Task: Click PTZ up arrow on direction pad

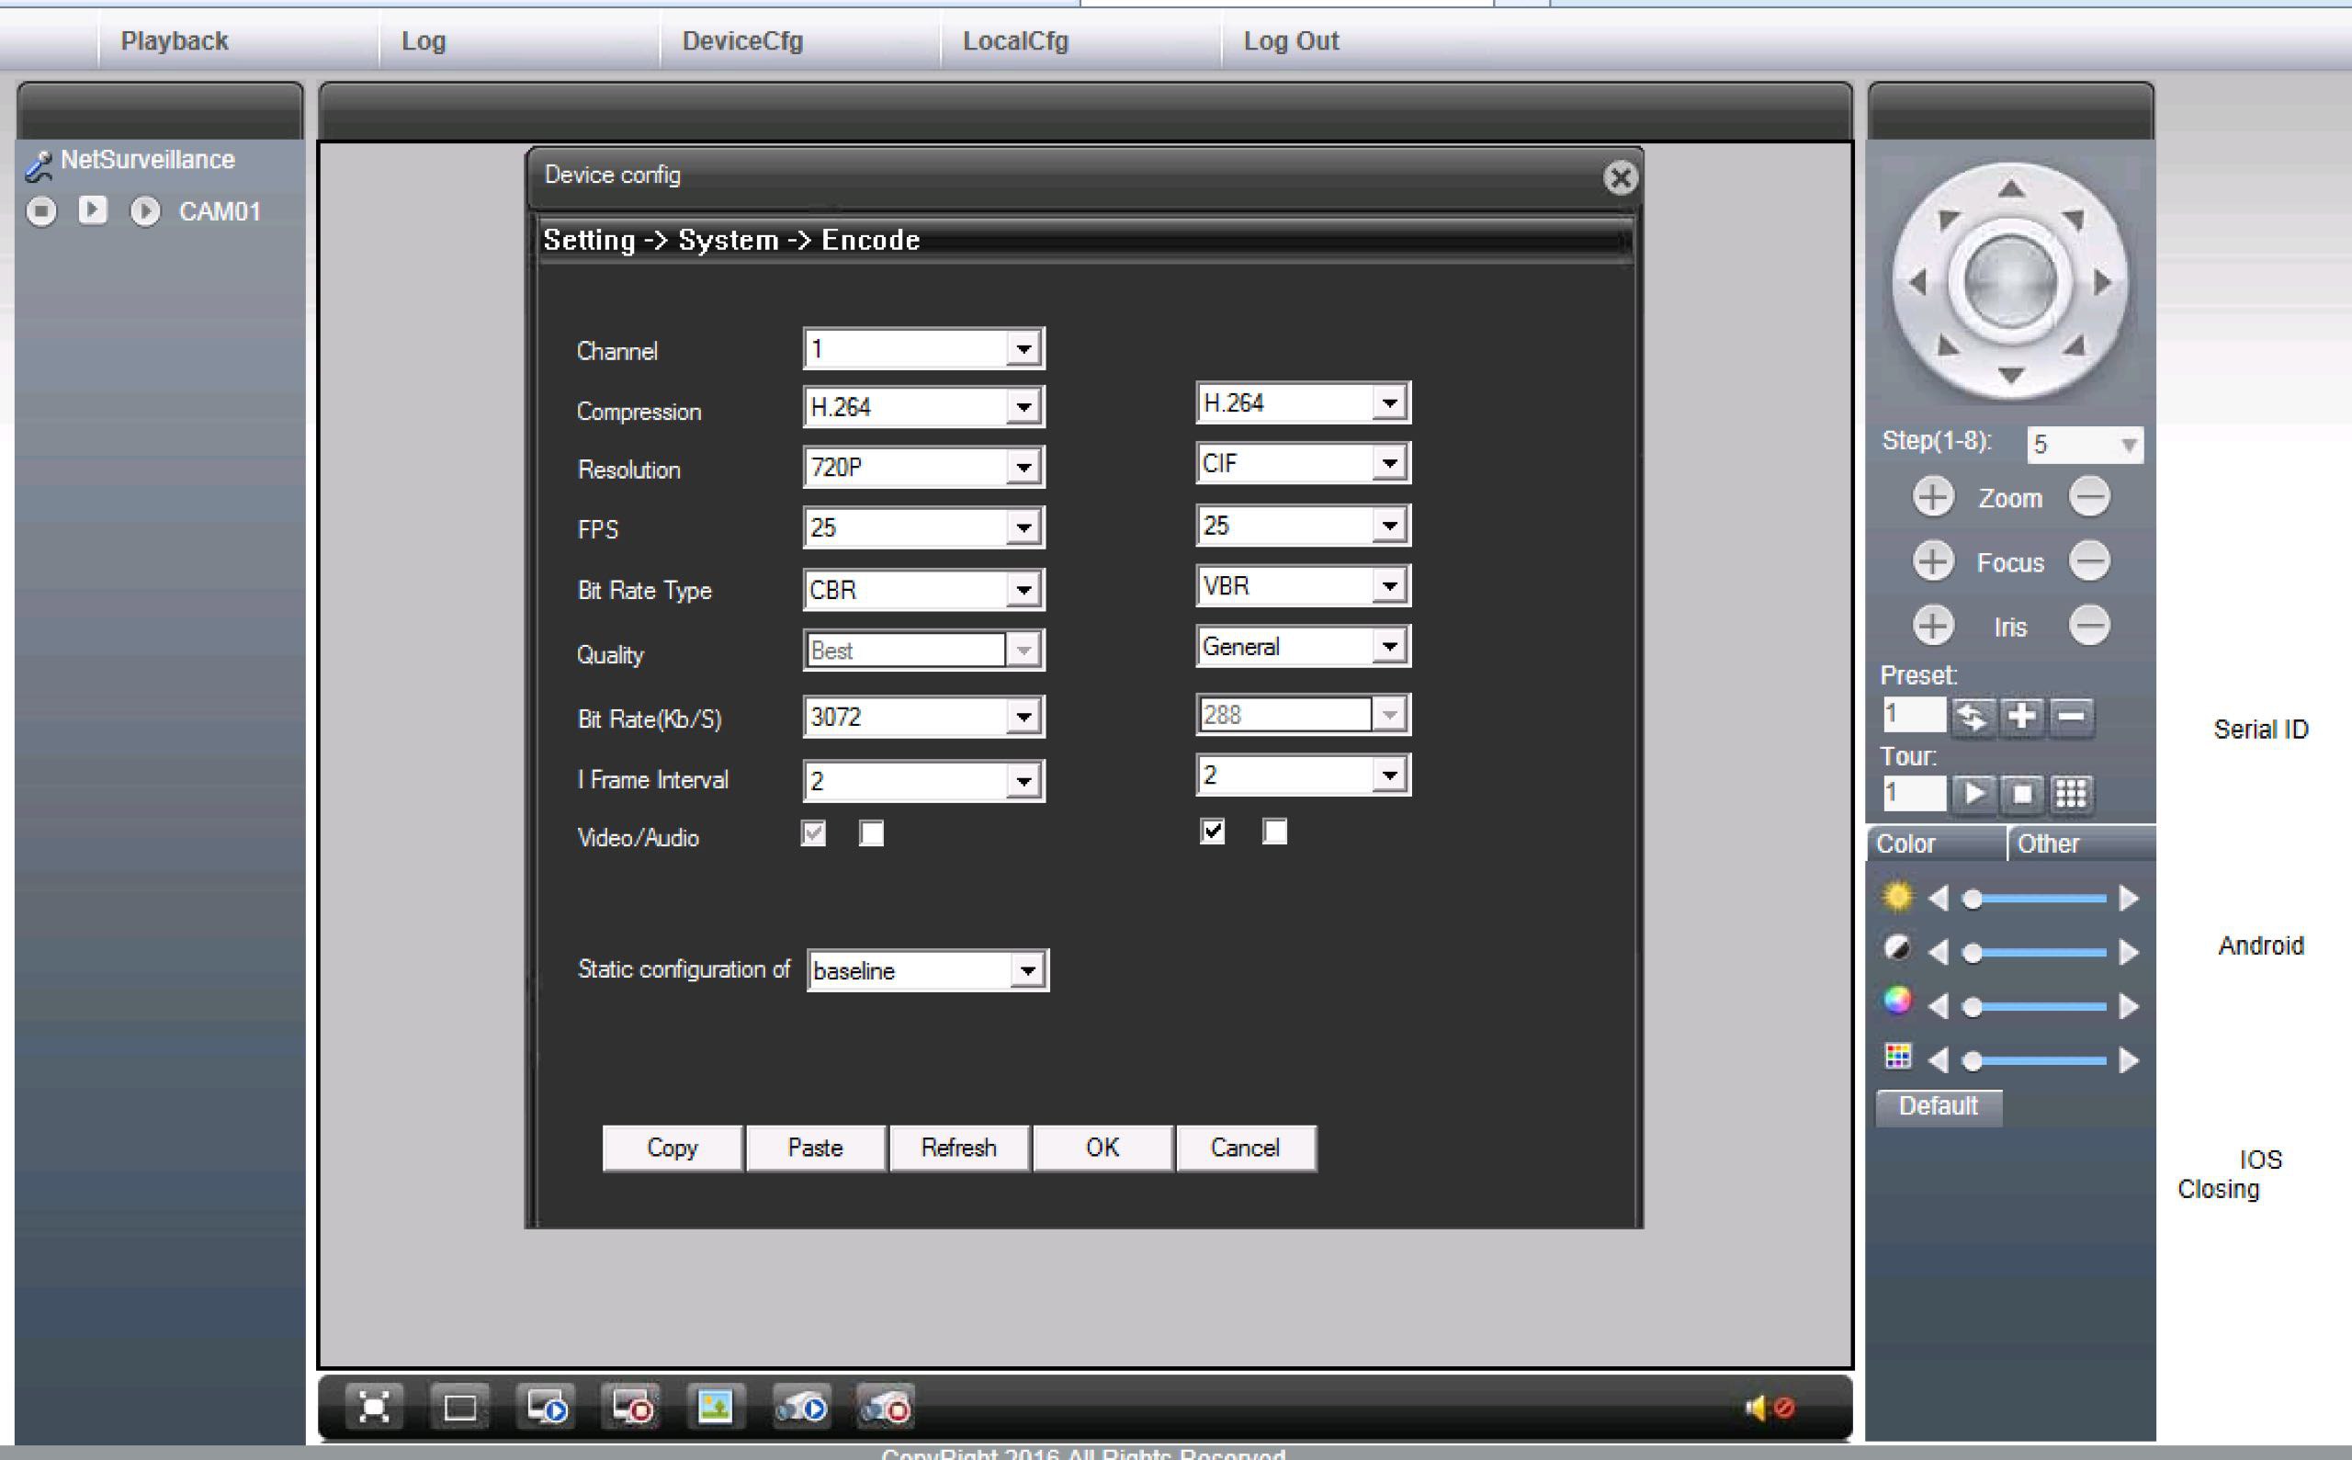Action: [2011, 189]
